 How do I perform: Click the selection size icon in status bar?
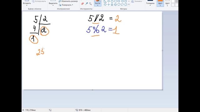(x=50, y=110)
